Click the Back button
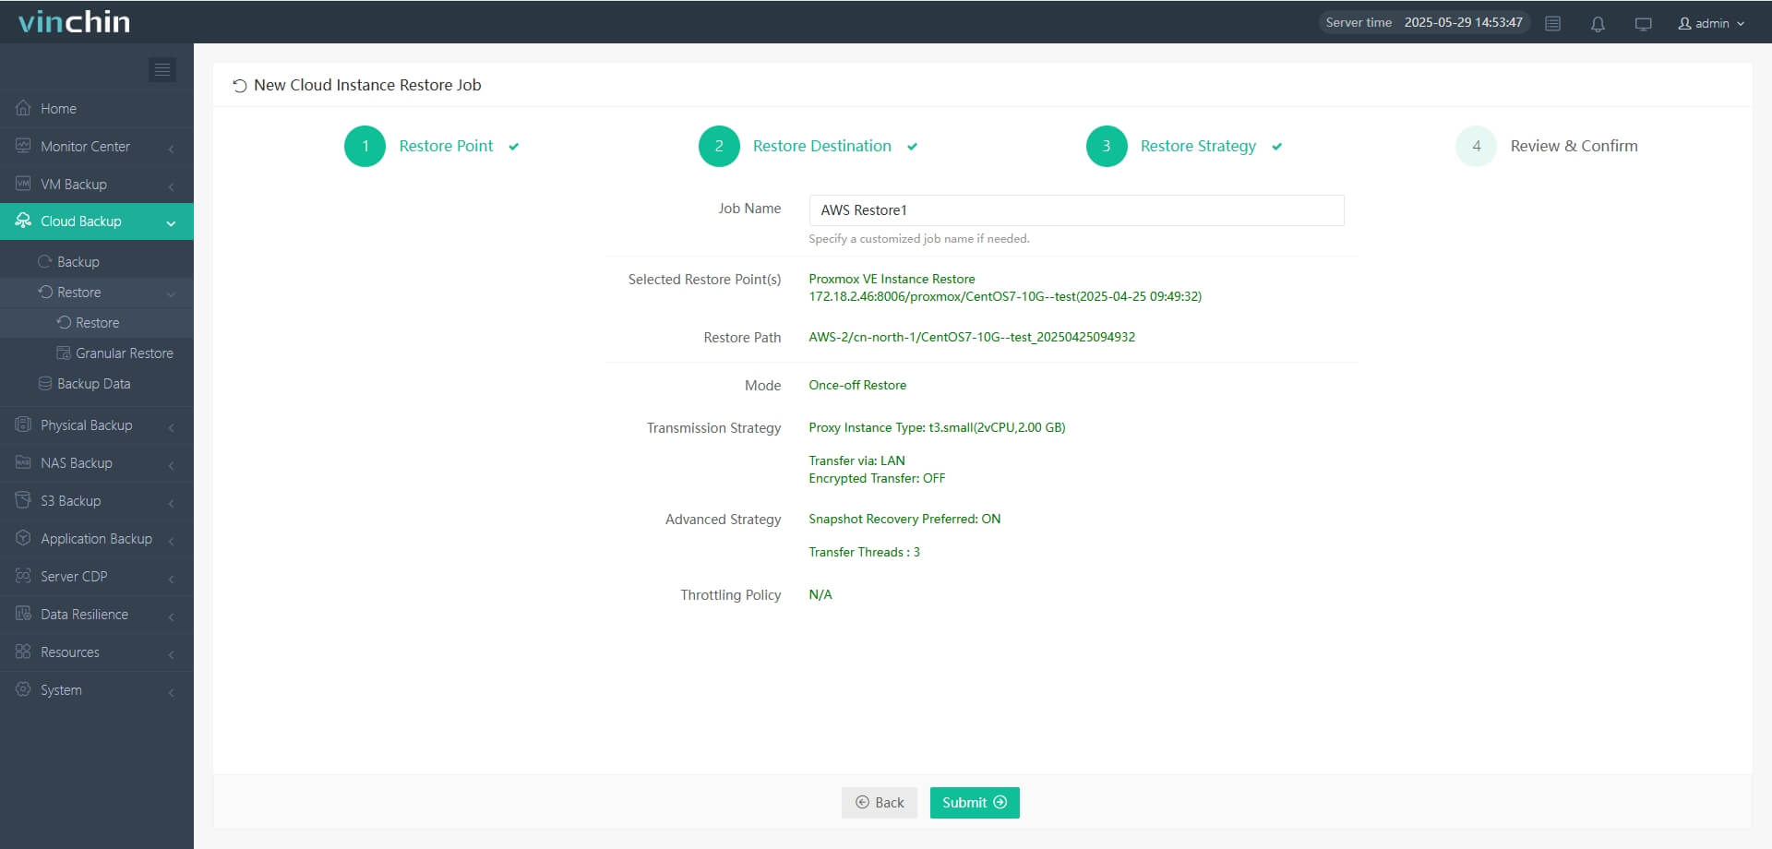 pos(880,802)
